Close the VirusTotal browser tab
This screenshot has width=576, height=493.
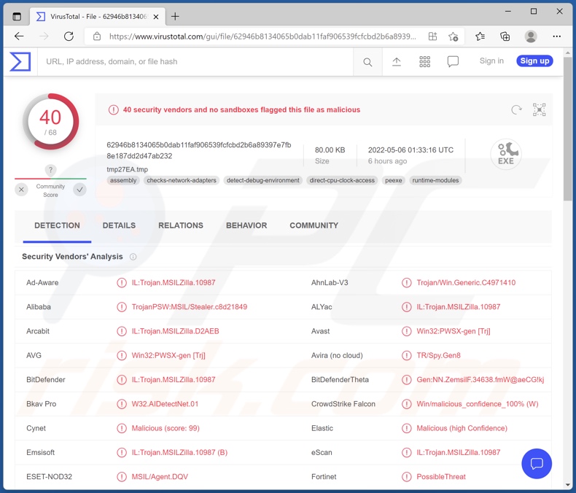coord(156,17)
